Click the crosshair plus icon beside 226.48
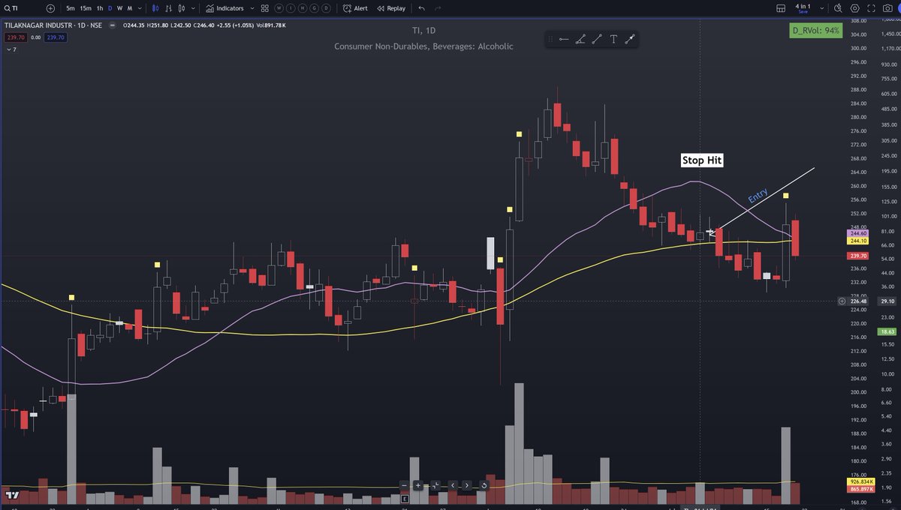The width and height of the screenshot is (901, 510). 842,301
